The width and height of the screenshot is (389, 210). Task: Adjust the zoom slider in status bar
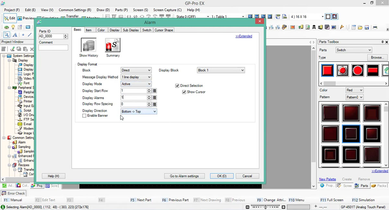pyautogui.click(x=265, y=207)
